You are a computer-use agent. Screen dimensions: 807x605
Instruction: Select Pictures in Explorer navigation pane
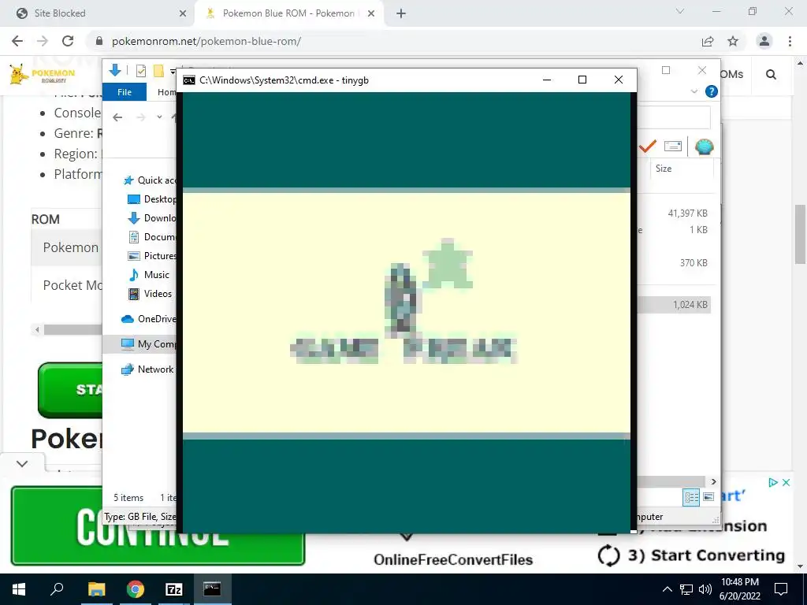pyautogui.click(x=152, y=256)
